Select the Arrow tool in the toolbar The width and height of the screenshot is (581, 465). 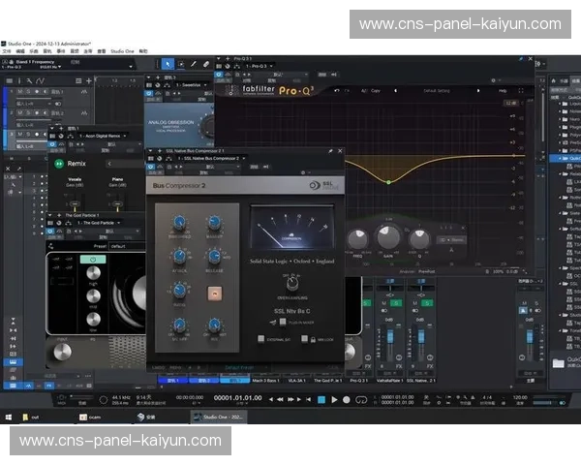[167, 64]
